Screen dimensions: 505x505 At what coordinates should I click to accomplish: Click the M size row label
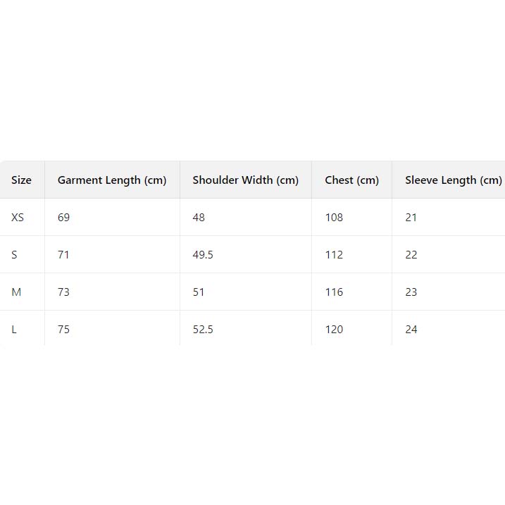click(x=16, y=292)
